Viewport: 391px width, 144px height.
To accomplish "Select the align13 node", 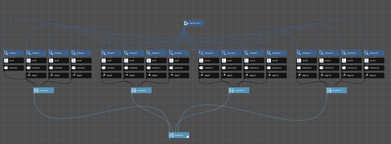I will [x=329, y=75].
